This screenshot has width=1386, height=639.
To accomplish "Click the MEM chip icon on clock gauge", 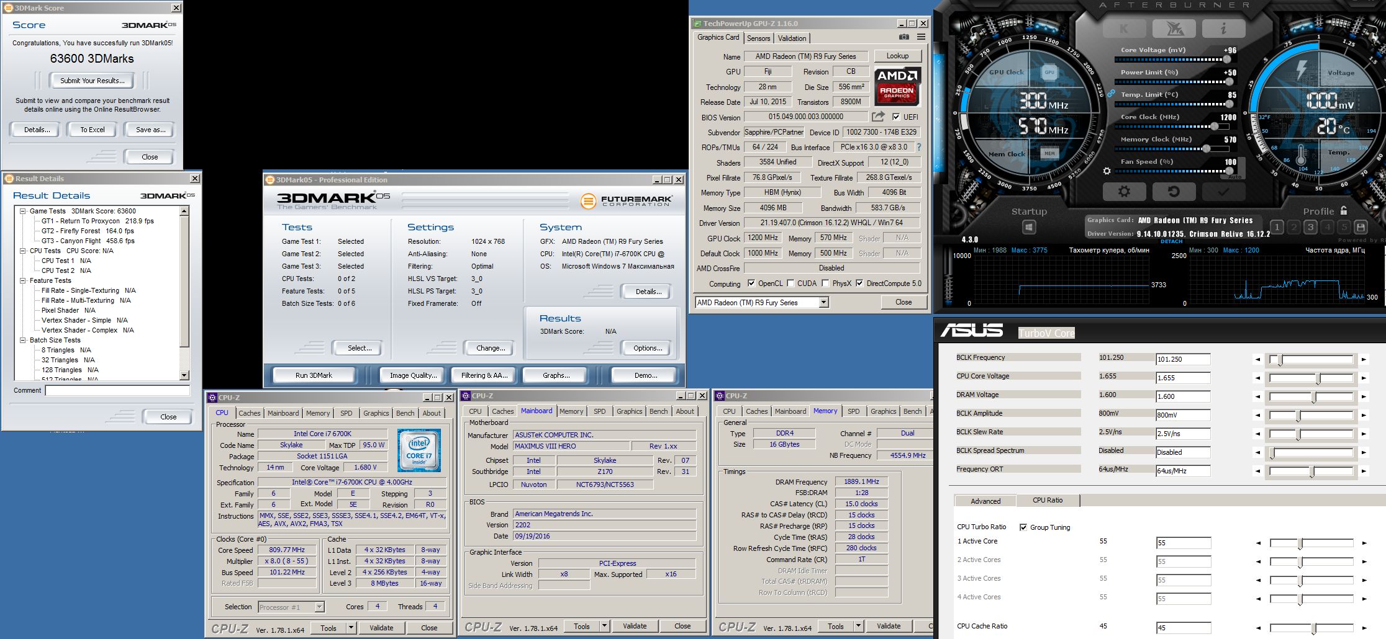I will [1049, 153].
